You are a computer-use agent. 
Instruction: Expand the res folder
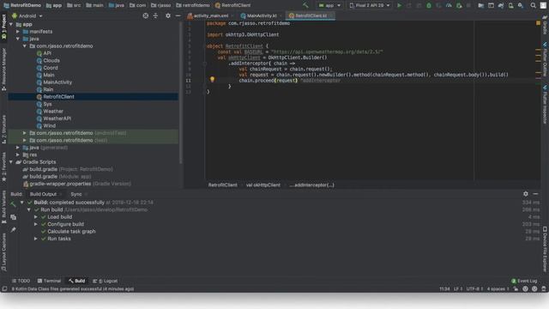coord(18,154)
